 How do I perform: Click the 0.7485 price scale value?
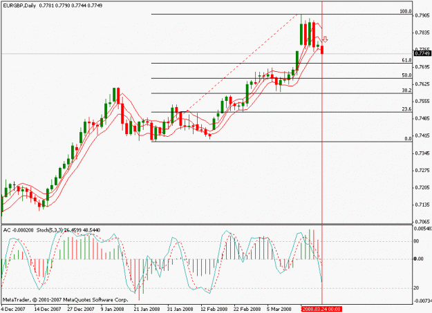coord(422,118)
